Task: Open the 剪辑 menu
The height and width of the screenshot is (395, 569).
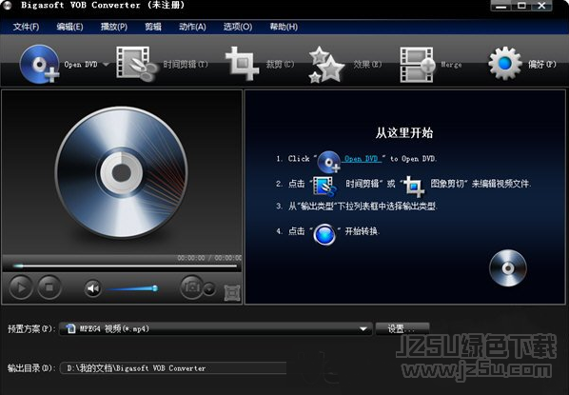Action: tap(153, 27)
